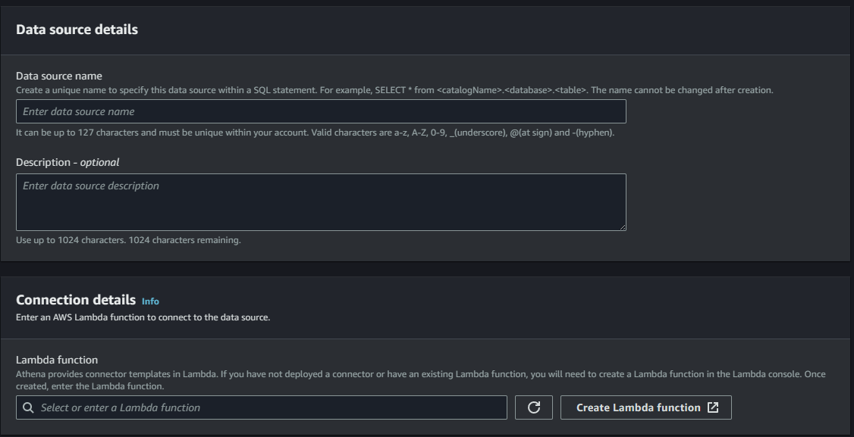The height and width of the screenshot is (437, 854).
Task: Focus the Data source name input field
Action: pos(321,111)
